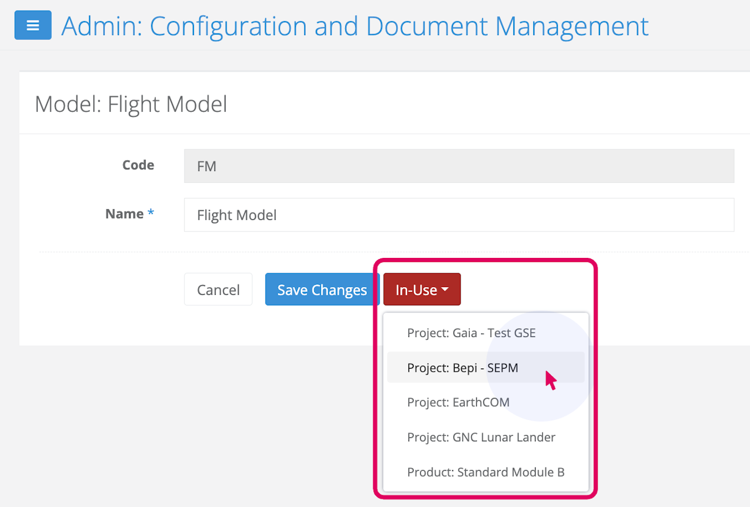Image resolution: width=750 pixels, height=507 pixels.
Task: Toggle the red In-Use dropdown button
Action: pos(417,290)
